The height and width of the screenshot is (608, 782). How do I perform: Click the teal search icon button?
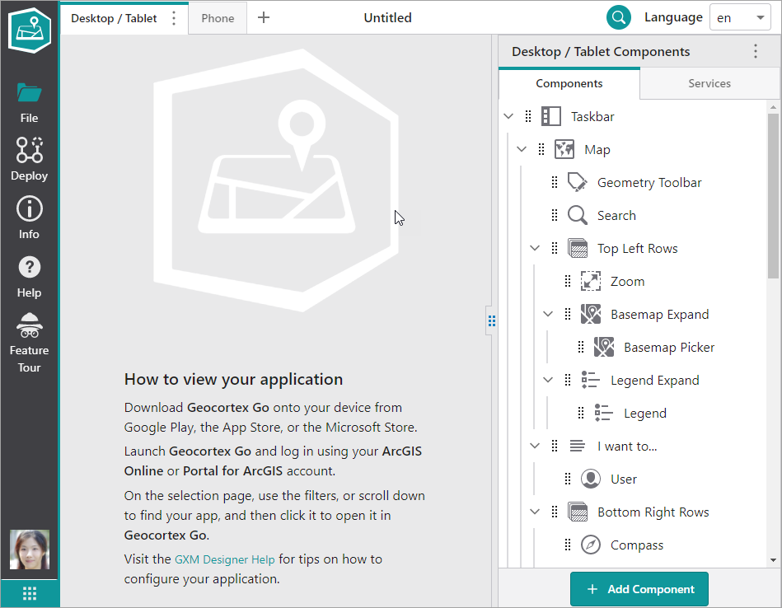[618, 17]
